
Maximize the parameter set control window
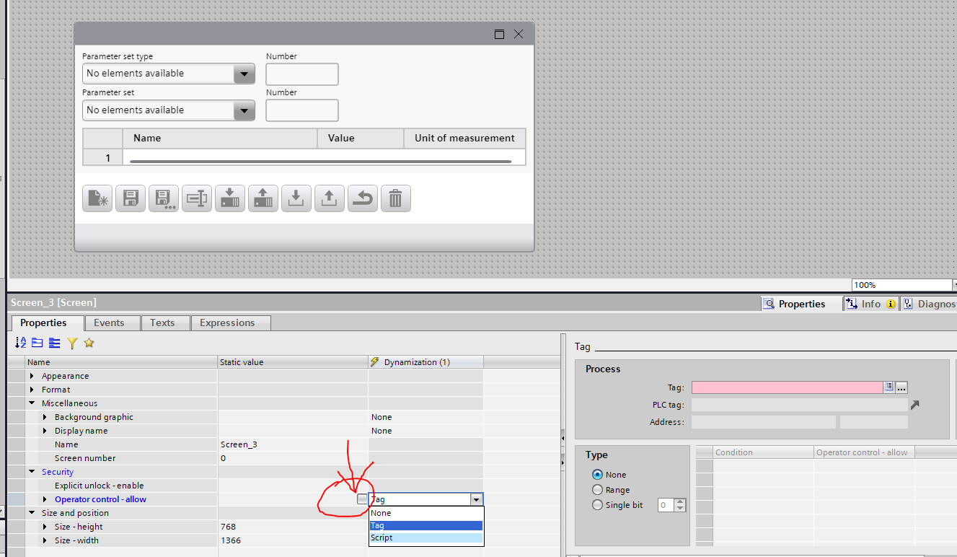pyautogui.click(x=499, y=34)
